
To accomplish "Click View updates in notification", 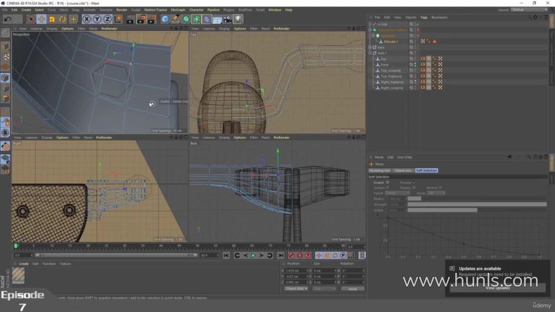I will click(x=497, y=288).
